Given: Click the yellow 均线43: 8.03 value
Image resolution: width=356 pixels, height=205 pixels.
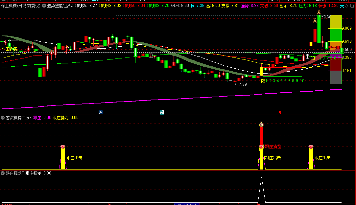Looking at the screenshot, I should 110,6.
